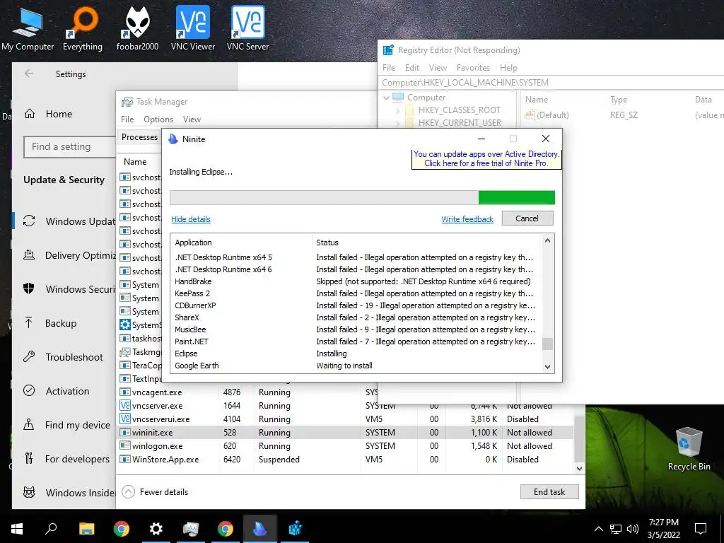This screenshot has height=543, width=724.
Task: Switch to Settings gear in taskbar
Action: [156, 529]
